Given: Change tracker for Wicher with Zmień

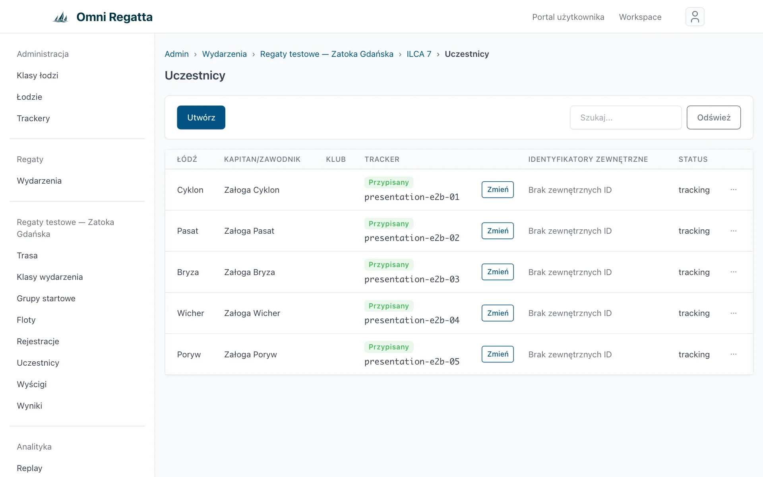Looking at the screenshot, I should tap(498, 313).
